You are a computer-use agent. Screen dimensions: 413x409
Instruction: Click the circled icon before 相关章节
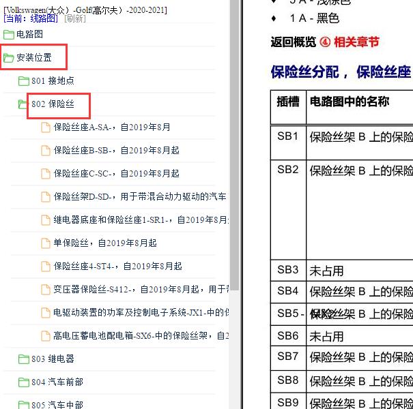click(x=325, y=42)
